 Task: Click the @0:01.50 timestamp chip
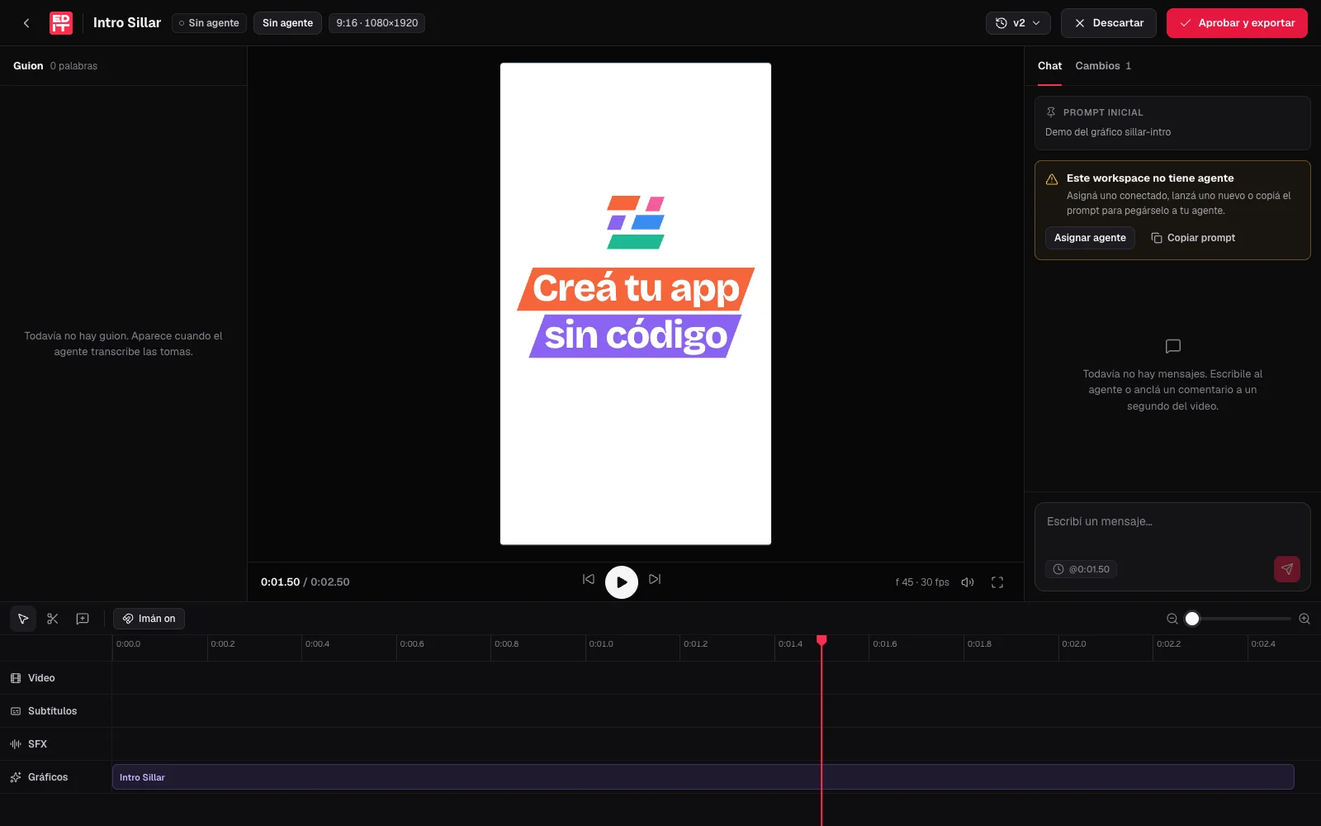click(1081, 569)
